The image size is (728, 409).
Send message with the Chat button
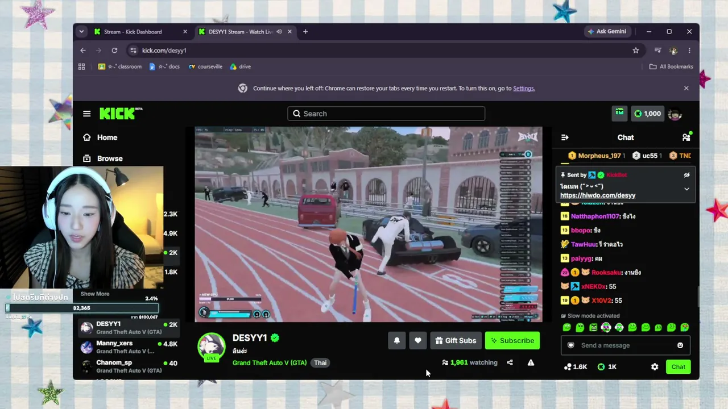678,367
